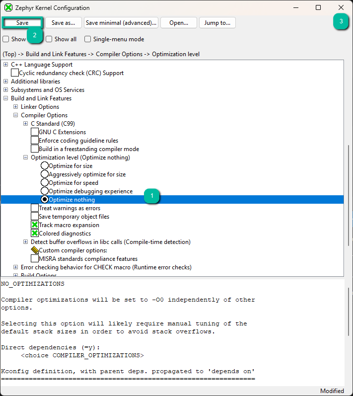
Task: Disable Colored diagnostics option
Action: pyautogui.click(x=35, y=234)
